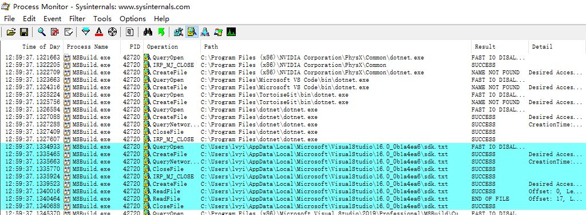Toggle Show Profiling Events graph icon
The image size is (586, 215).
(x=231, y=32)
